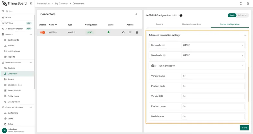Click the Product code input field
Image resolution: width=253 pixels, height=134 pixels.
(213, 86)
